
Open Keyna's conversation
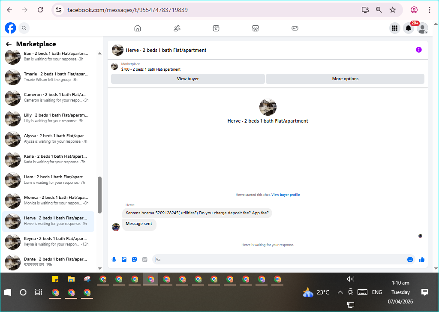tap(48, 241)
